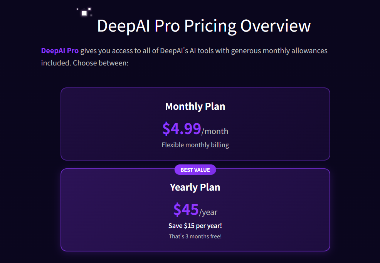Image resolution: width=380 pixels, height=263 pixels.
Task: Click the Flexible monthly billing text
Action: click(195, 145)
